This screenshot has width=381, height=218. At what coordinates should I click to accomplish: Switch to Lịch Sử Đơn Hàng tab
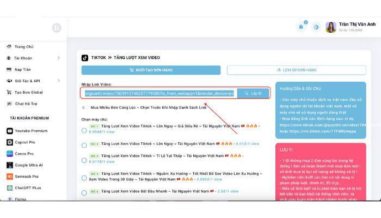[297, 70]
